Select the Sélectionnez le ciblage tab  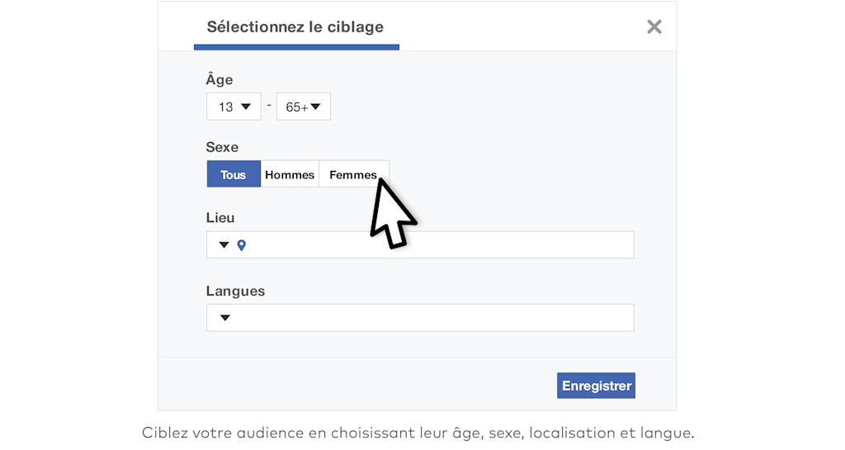(x=295, y=27)
